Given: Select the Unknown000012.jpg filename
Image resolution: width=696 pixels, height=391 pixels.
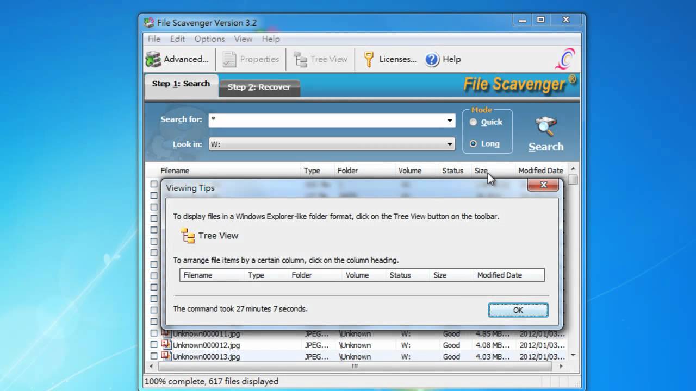Looking at the screenshot, I should pos(206,345).
